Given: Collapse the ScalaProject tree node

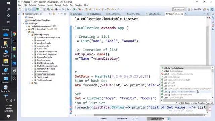Looking at the screenshot, I should point(23,23).
